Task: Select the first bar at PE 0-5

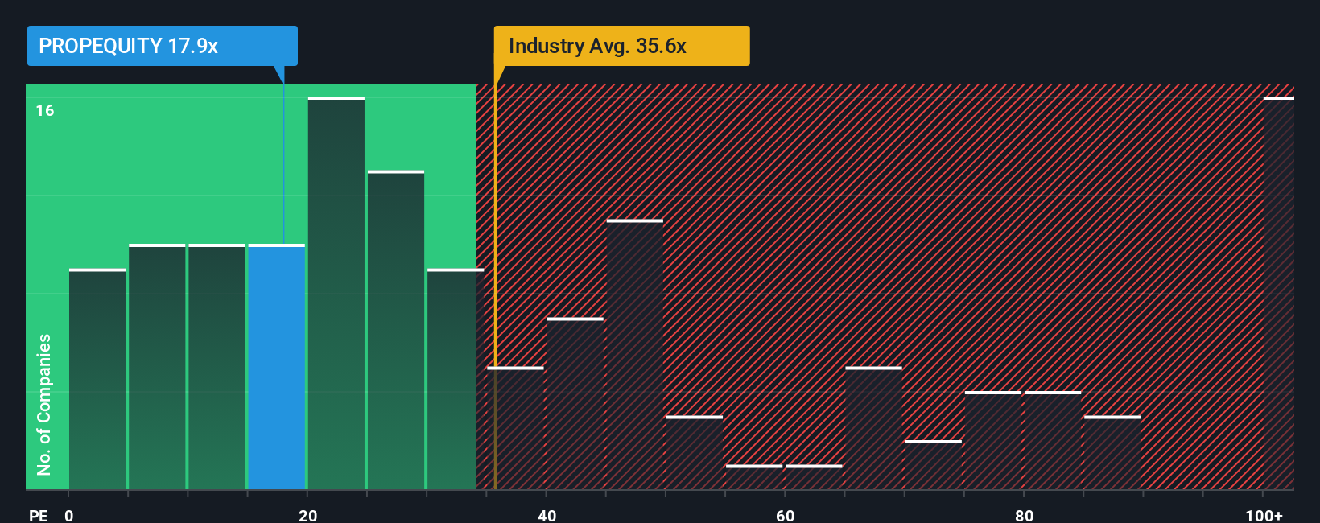Action: (x=97, y=379)
